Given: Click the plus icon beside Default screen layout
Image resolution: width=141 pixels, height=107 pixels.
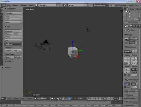Looking at the screenshot, I should tap(58, 5).
